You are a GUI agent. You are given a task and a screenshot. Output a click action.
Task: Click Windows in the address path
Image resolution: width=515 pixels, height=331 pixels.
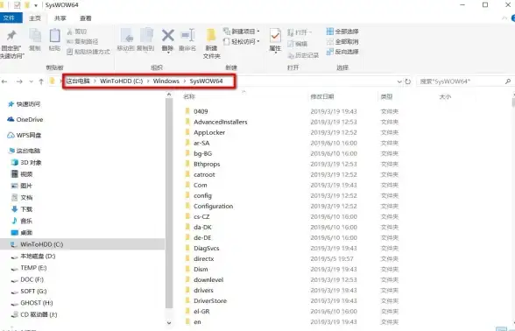click(x=166, y=81)
